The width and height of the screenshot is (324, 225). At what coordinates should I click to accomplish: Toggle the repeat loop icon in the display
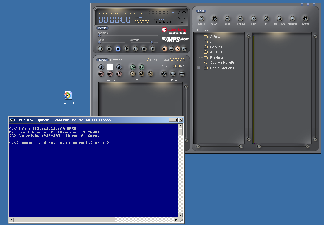(x=184, y=12)
